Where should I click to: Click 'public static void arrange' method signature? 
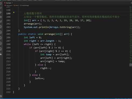point(45,34)
